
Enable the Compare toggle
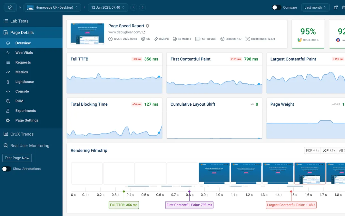pyautogui.click(x=276, y=7)
